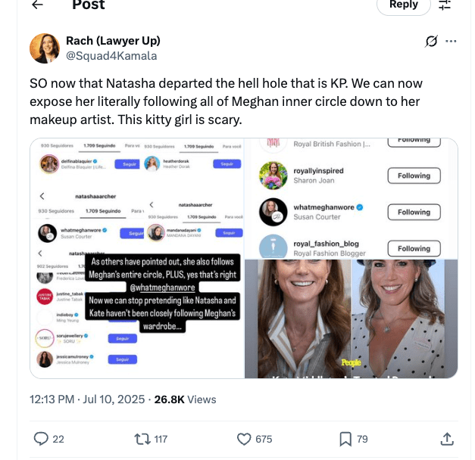Toggle Following button for royallyinspired
This screenshot has width=475, height=460.
(414, 176)
